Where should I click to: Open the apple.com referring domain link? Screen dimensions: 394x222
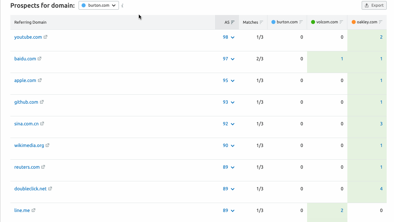(25, 80)
